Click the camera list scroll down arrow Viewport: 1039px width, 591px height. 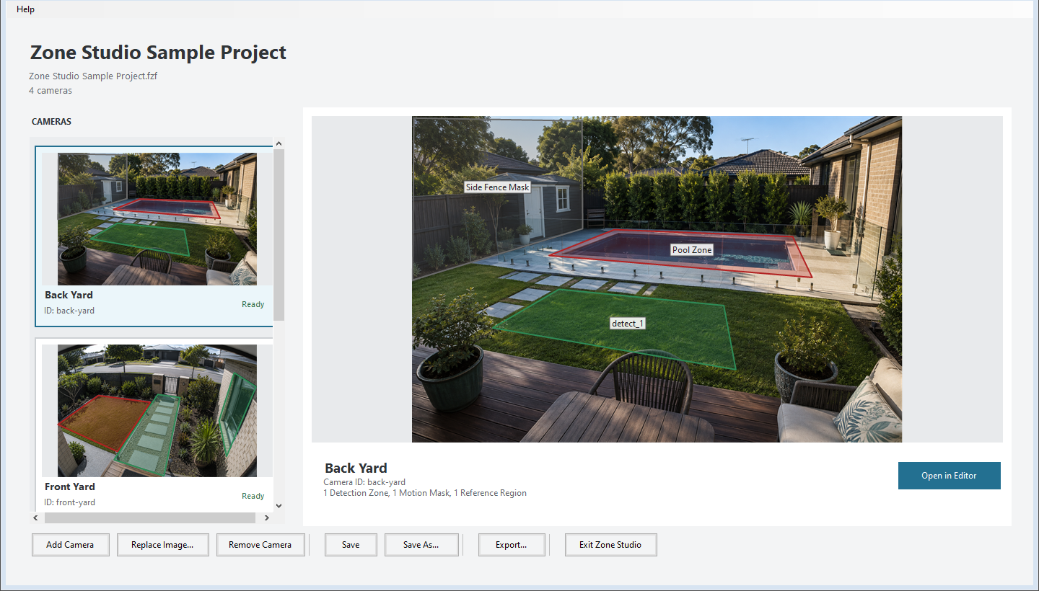click(279, 506)
